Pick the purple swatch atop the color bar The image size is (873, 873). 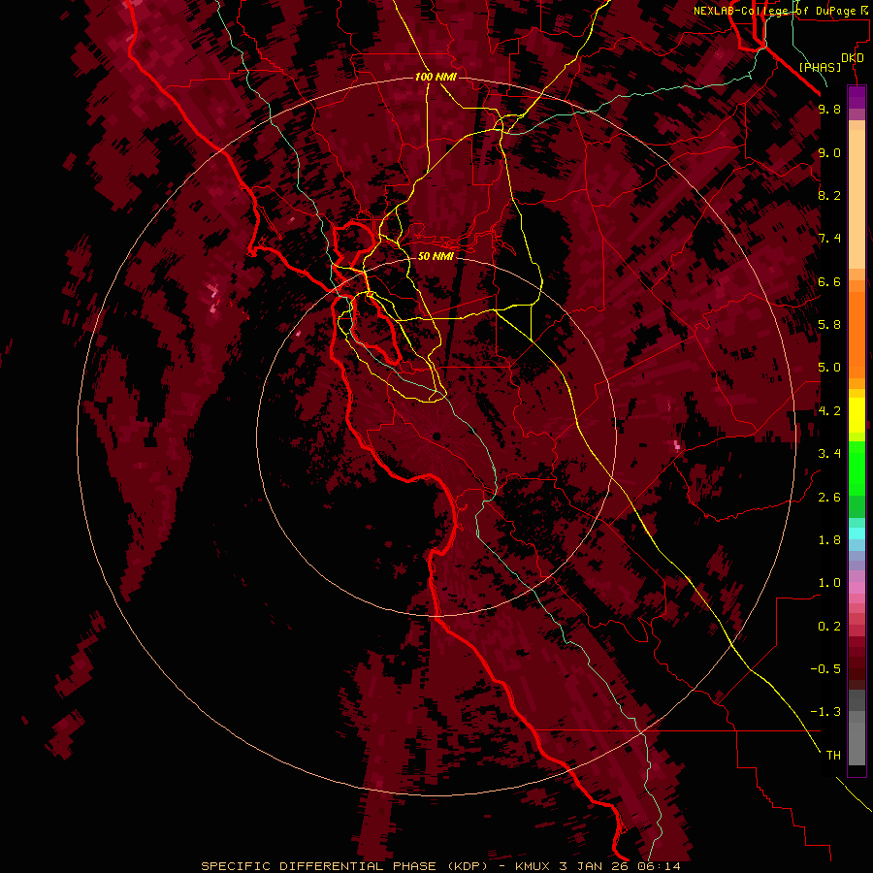coord(857,97)
